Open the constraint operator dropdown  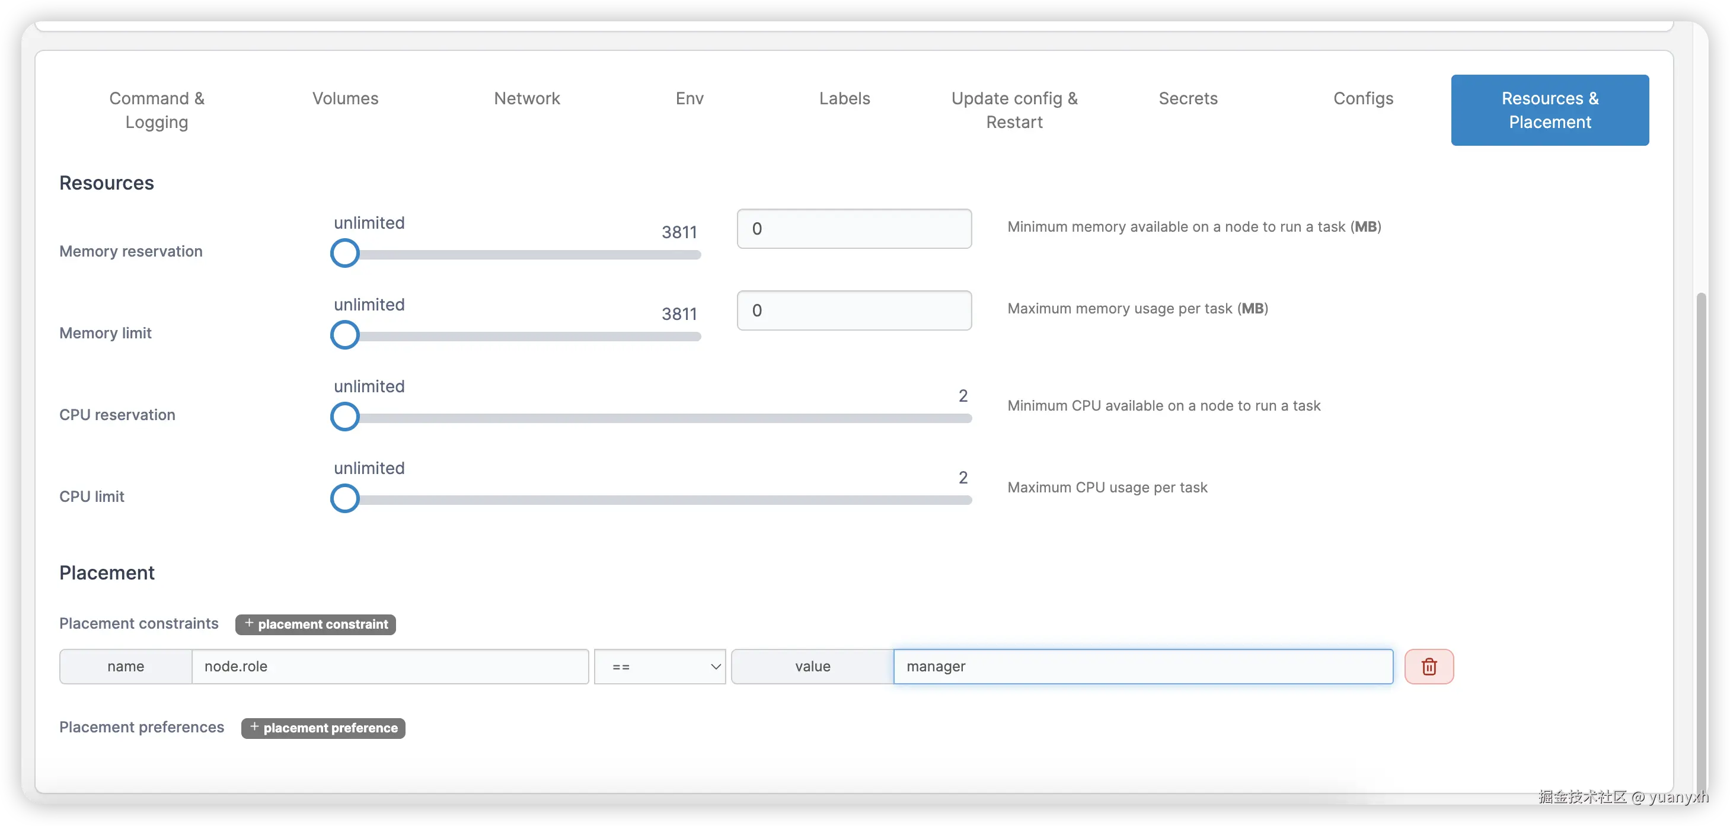(659, 666)
